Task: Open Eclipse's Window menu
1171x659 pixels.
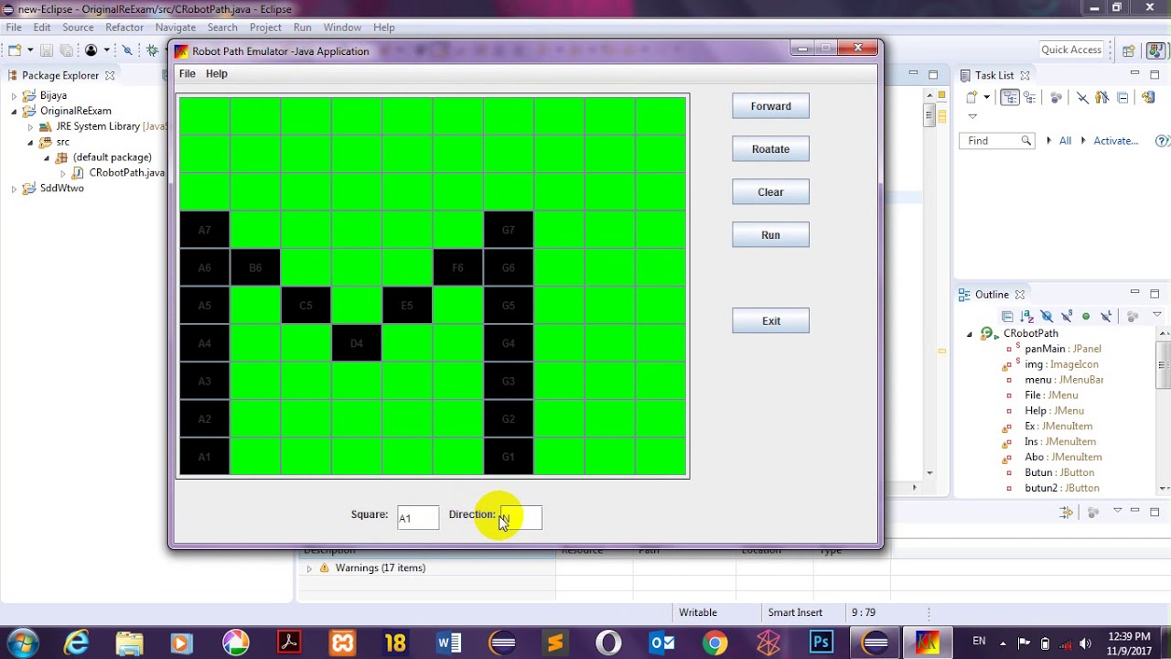Action: (x=342, y=27)
